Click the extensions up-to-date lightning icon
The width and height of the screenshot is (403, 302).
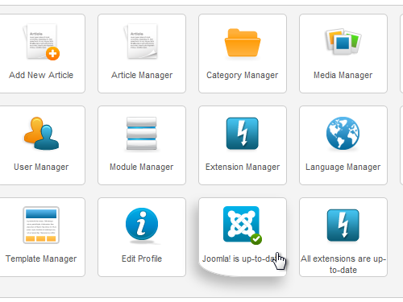343,225
